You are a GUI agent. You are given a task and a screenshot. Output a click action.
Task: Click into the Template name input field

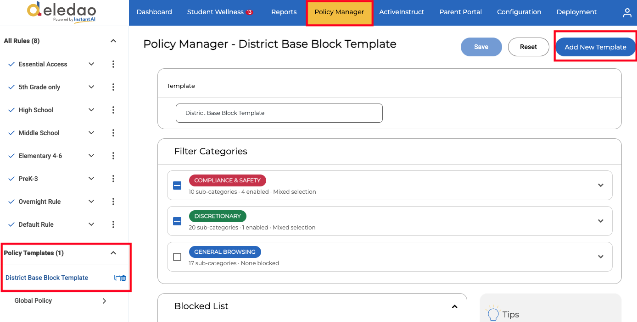279,113
